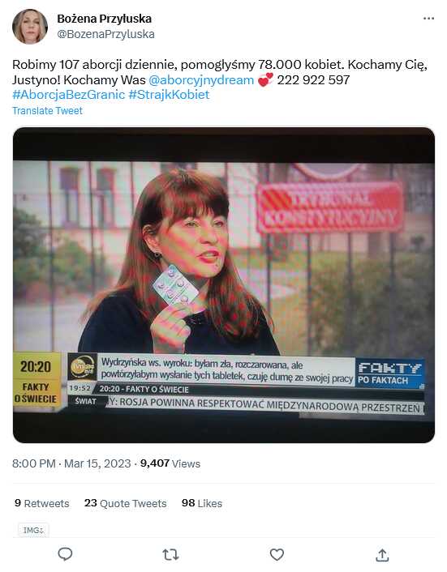Open the #StrajkKobiet hashtag

pos(169,95)
